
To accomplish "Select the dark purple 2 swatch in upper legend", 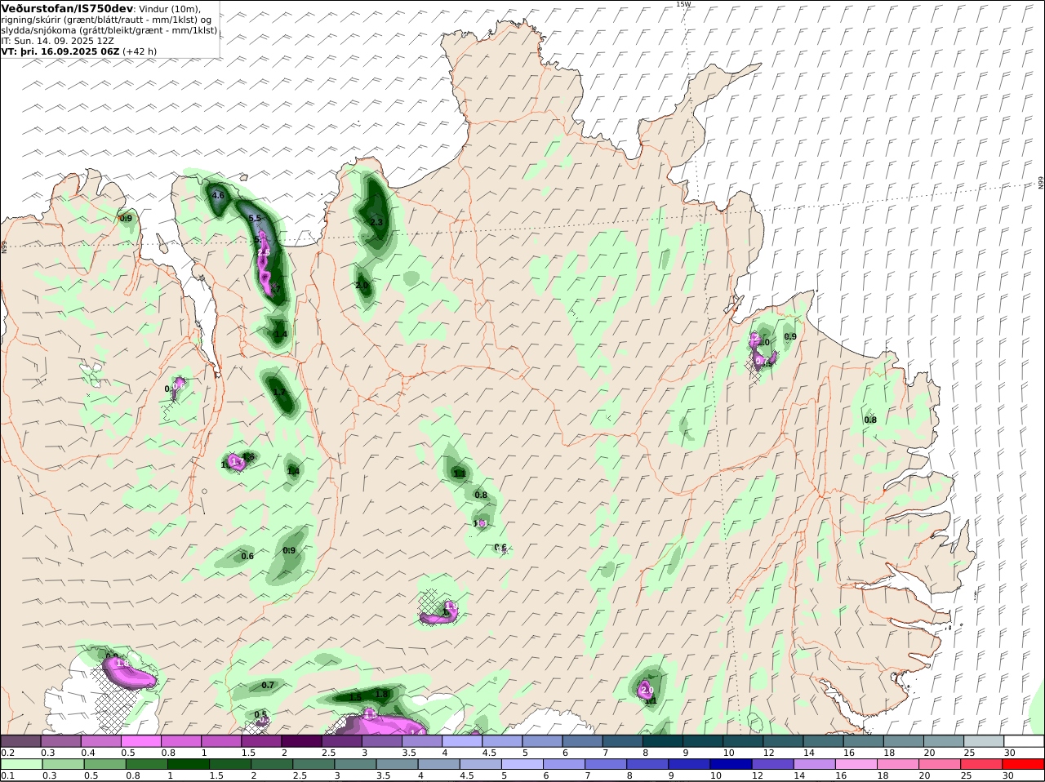I will tap(301, 741).
